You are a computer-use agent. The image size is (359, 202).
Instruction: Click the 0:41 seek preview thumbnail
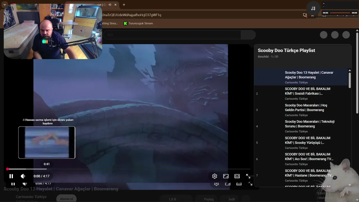pyautogui.click(x=47, y=143)
